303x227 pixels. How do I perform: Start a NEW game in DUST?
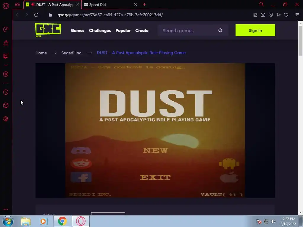(x=156, y=150)
